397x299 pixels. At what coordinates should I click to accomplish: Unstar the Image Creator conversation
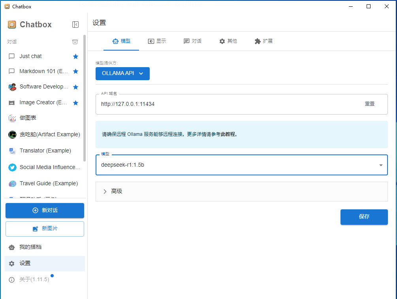click(75, 103)
